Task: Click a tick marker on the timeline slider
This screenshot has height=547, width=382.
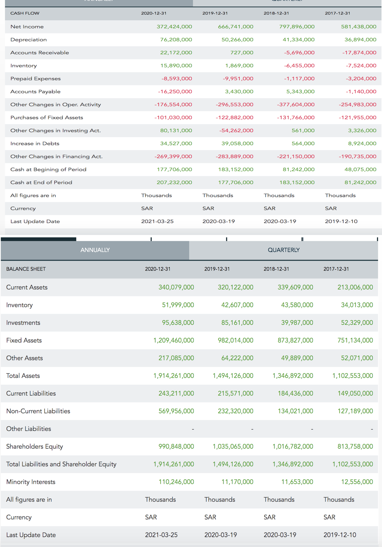Action: pos(151,239)
